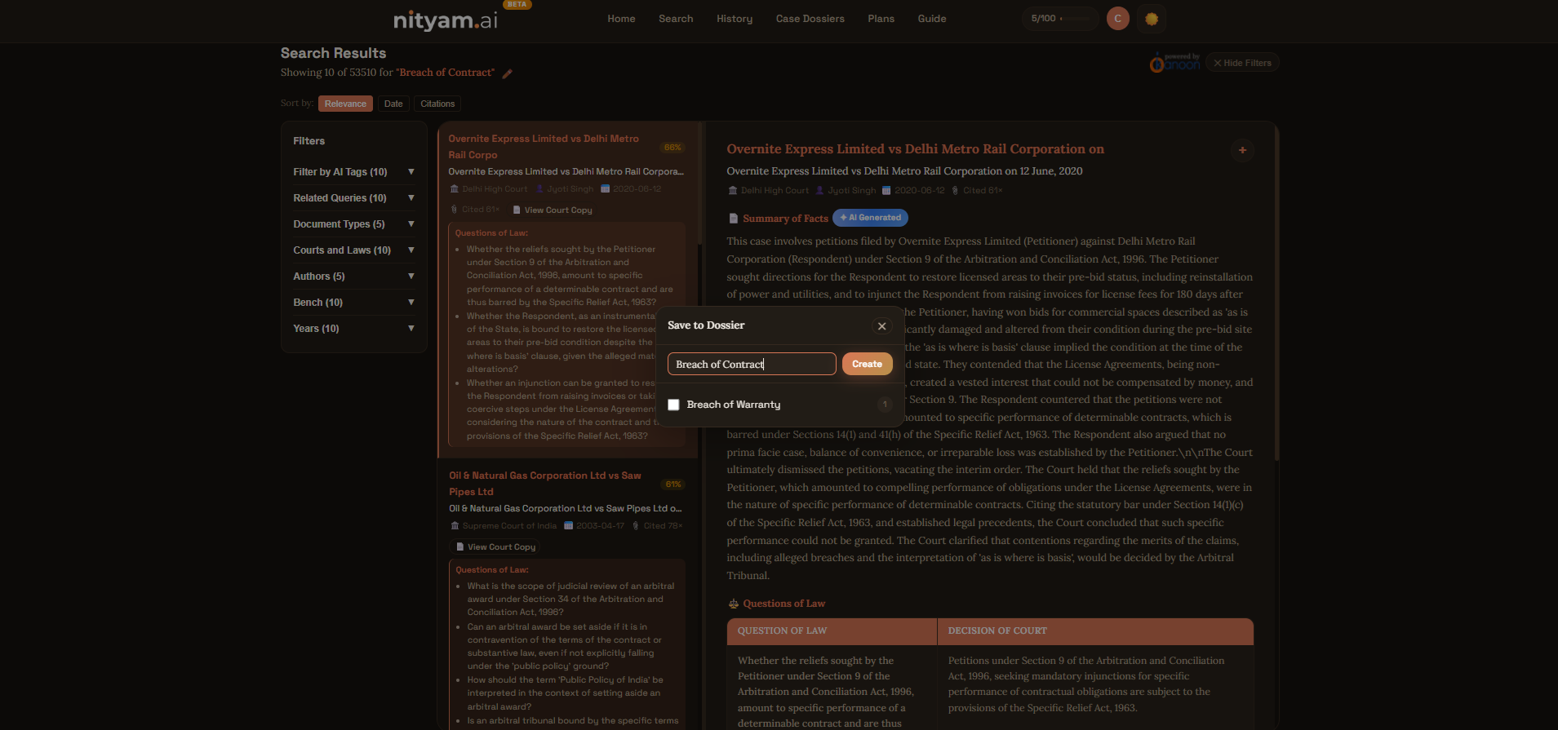Sort results by Relevance
Viewport: 1558px width, 730px height.
coord(345,104)
